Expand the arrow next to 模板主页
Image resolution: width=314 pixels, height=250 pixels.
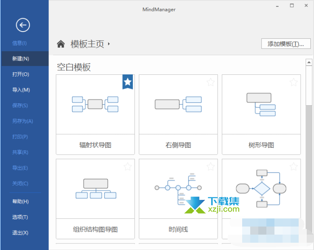pos(109,44)
